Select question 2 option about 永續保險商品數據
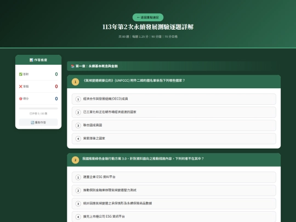This screenshot has width=296, height=222. pos(174,203)
